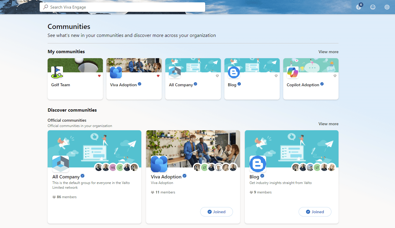The width and height of the screenshot is (395, 228).
Task: Click 'Official communities in your organization' subtitle
Action: (x=80, y=126)
